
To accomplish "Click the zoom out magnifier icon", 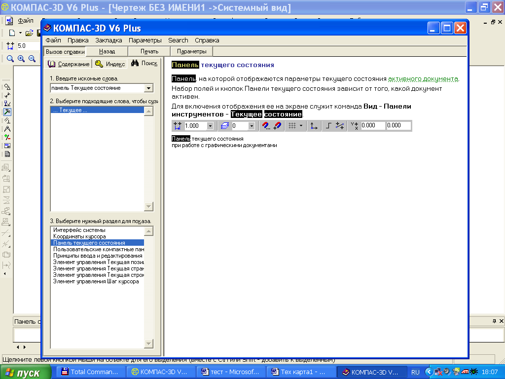I will pos(32,59).
